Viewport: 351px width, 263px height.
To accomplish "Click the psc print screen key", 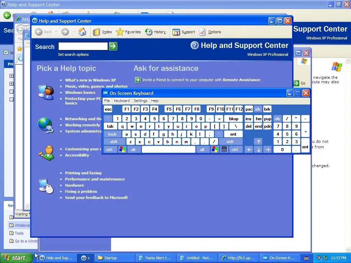I will [249, 109].
